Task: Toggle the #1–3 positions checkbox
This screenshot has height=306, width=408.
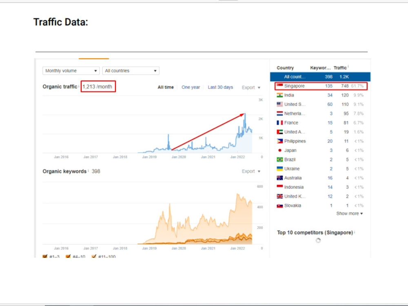Action: pos(45,257)
